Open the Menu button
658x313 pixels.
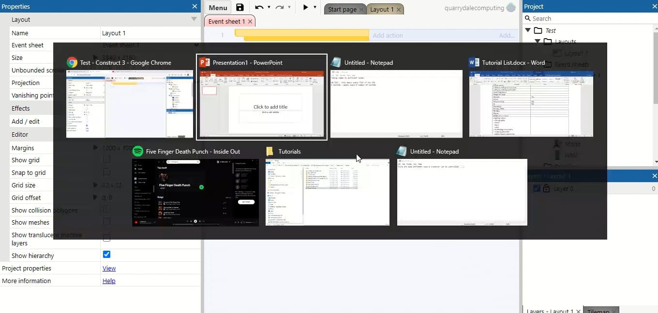pyautogui.click(x=218, y=7)
